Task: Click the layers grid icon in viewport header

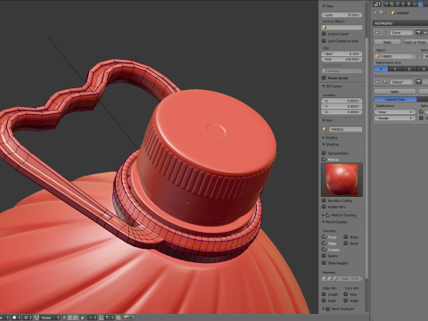Action: (x=107, y=317)
